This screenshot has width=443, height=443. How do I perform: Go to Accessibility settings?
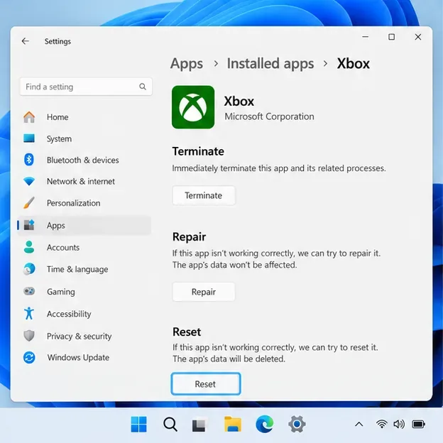(84, 314)
